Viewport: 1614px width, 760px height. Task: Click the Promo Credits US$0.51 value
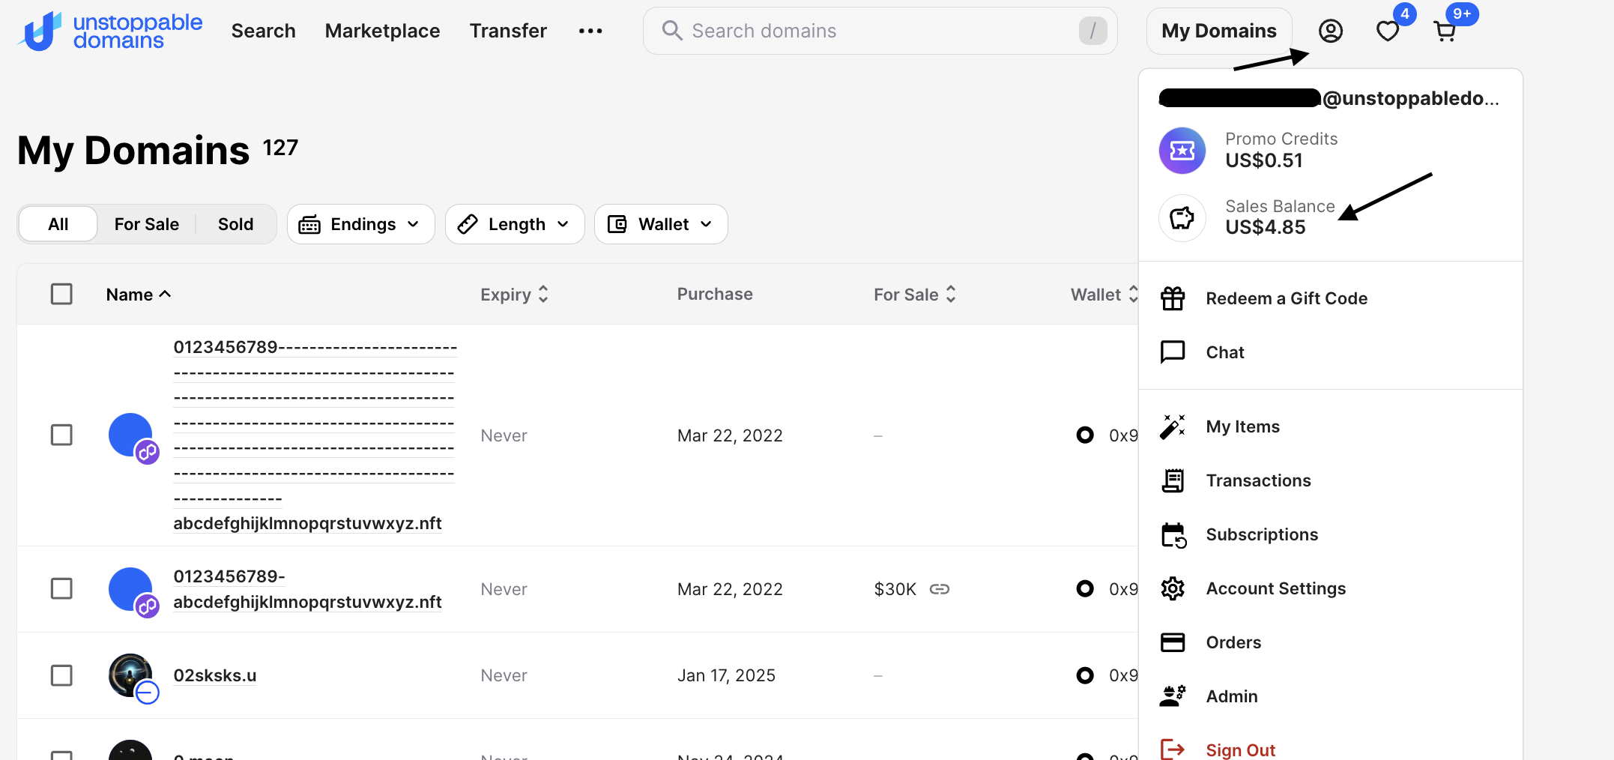point(1264,160)
